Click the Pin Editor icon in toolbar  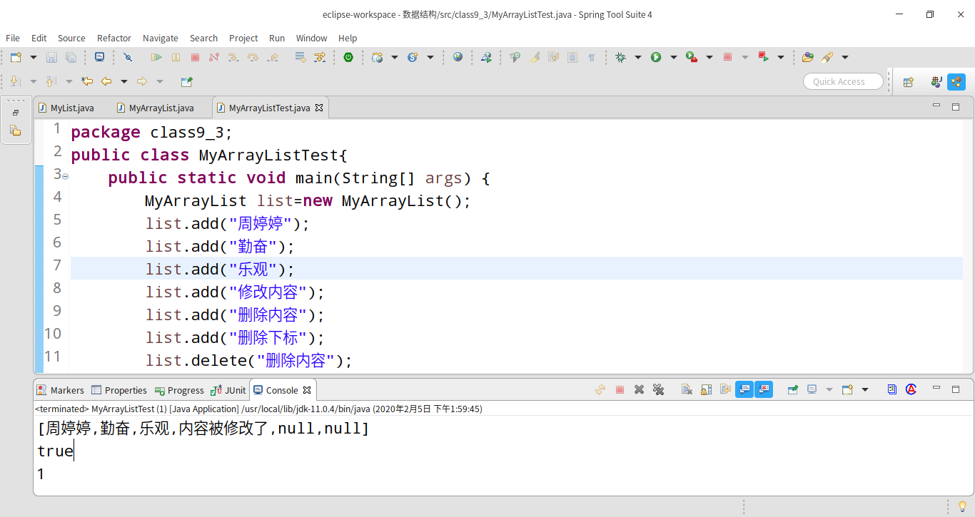pos(186,81)
